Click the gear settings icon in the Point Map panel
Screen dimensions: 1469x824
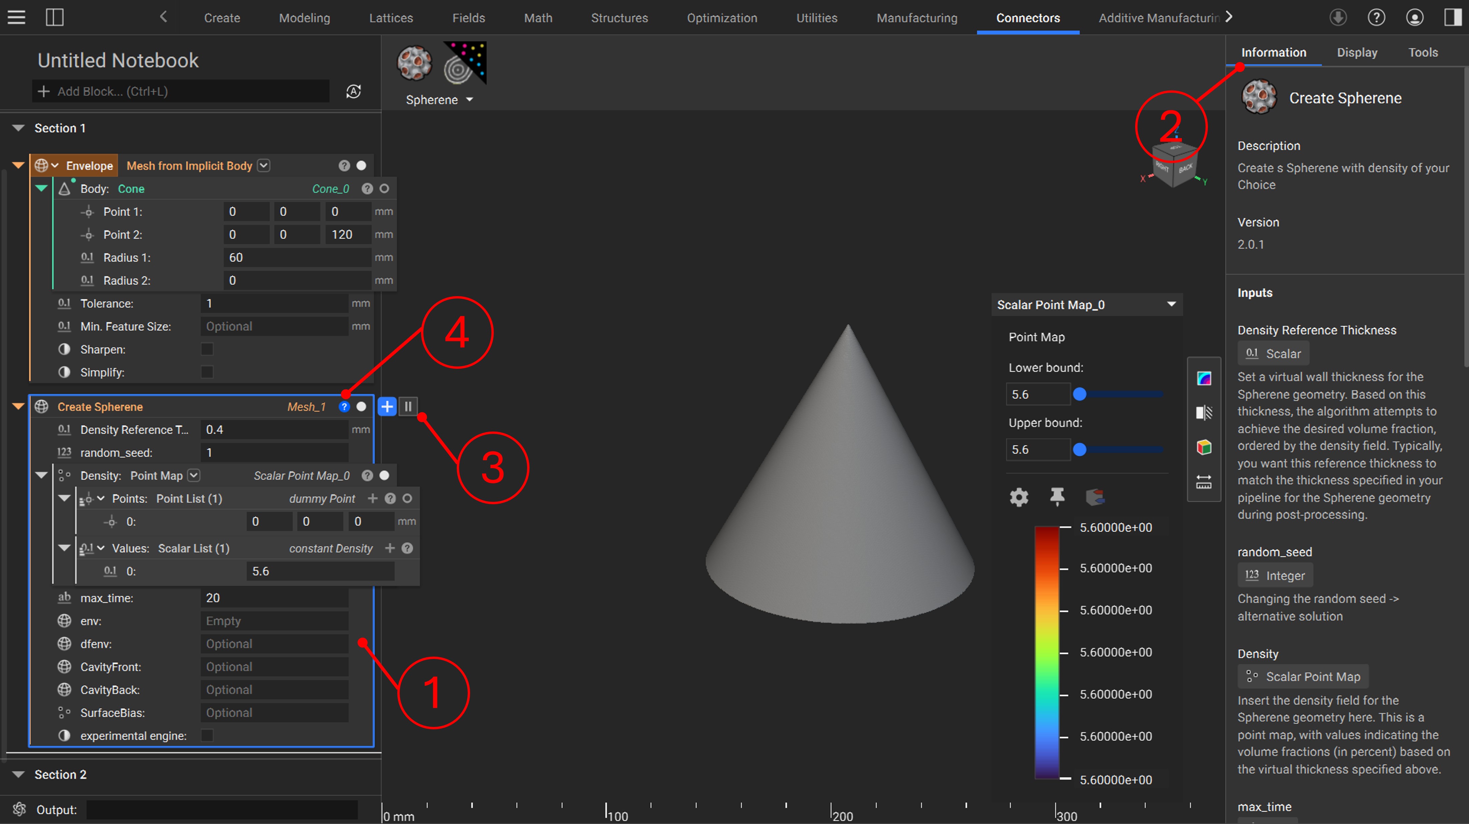coord(1019,497)
